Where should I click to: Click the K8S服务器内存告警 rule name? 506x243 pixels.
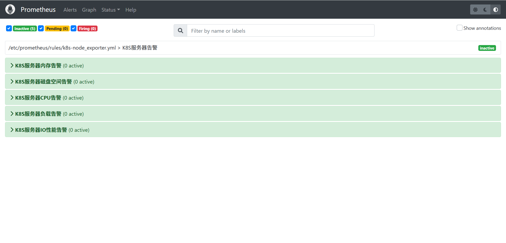click(x=38, y=66)
